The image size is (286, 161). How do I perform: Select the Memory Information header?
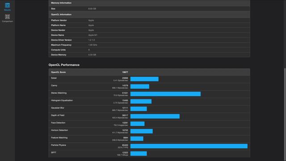point(61,3)
